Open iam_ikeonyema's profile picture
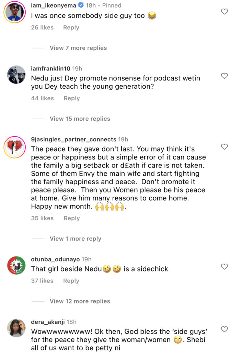The height and width of the screenshot is (352, 242). (14, 12)
